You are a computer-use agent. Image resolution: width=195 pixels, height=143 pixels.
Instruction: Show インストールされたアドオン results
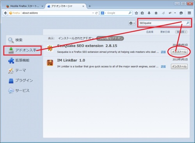[x=76, y=38]
